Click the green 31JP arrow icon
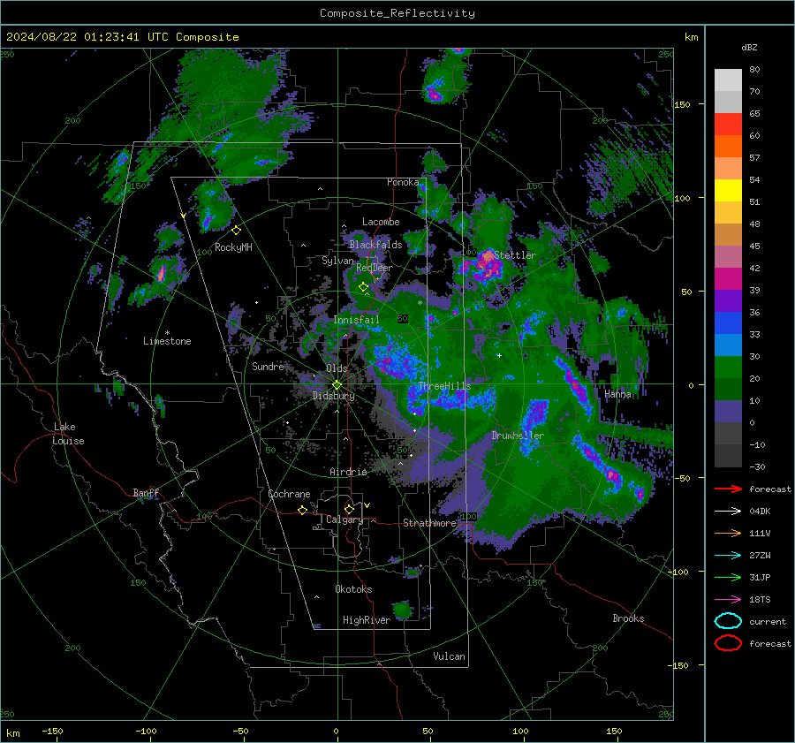The height and width of the screenshot is (743, 795). 728,577
